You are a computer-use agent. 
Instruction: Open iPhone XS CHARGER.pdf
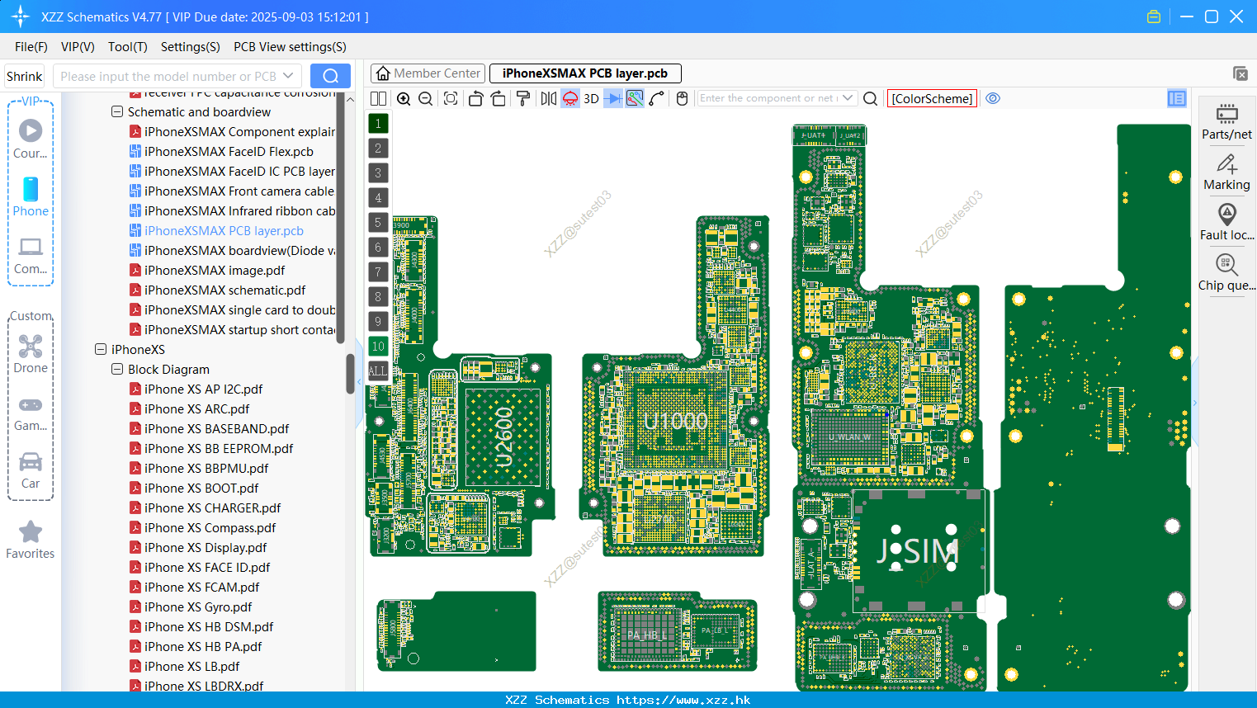[x=212, y=508]
